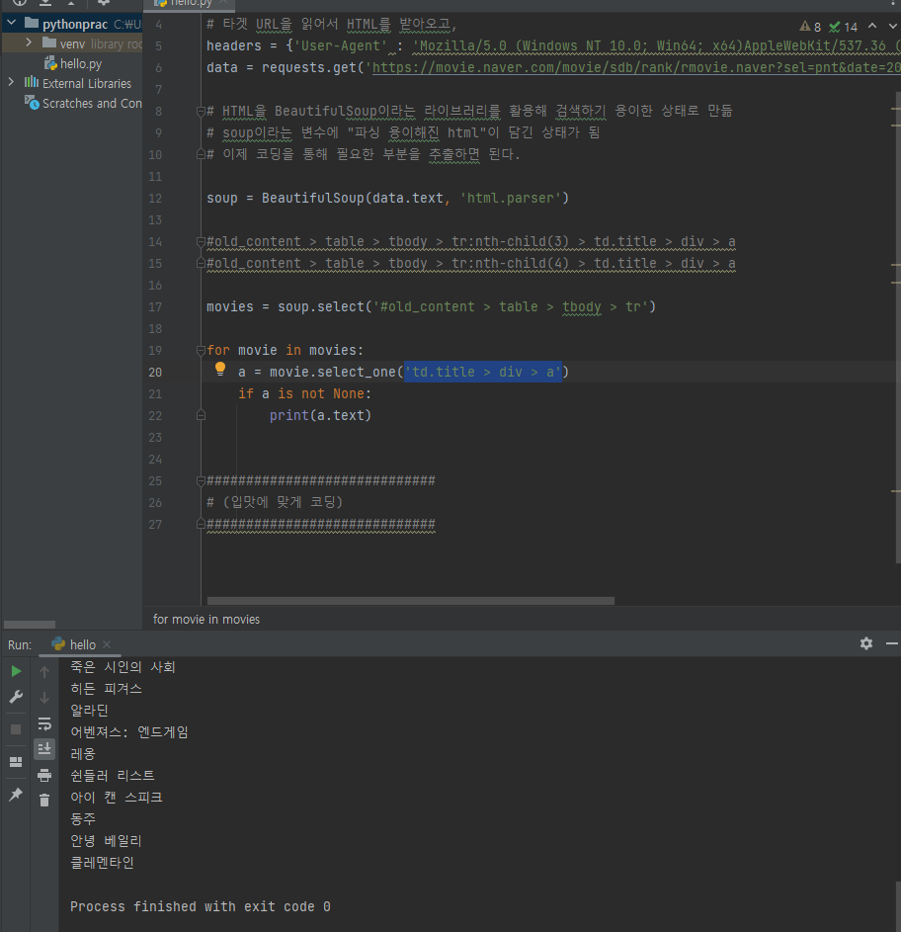Open Run panel settings gear
The image size is (901, 932).
[866, 643]
